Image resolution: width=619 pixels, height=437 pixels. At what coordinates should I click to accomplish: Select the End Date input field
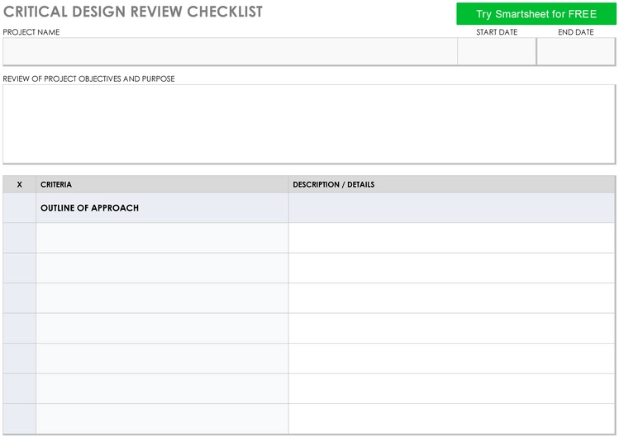pos(576,51)
